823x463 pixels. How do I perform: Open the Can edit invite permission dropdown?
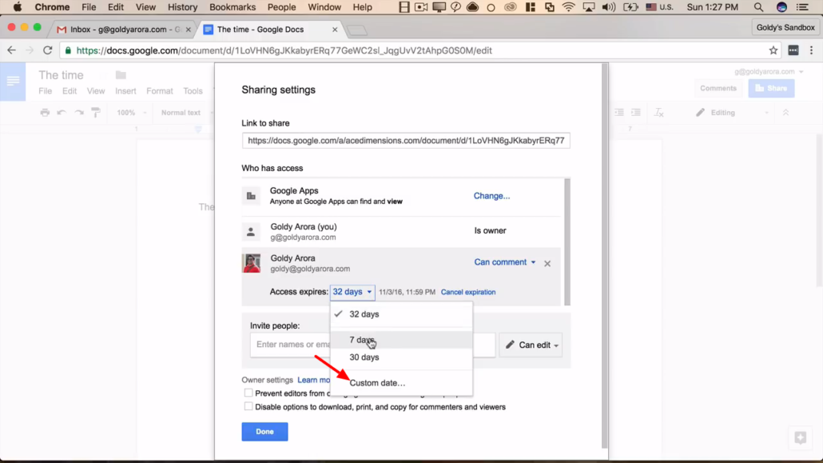point(531,345)
